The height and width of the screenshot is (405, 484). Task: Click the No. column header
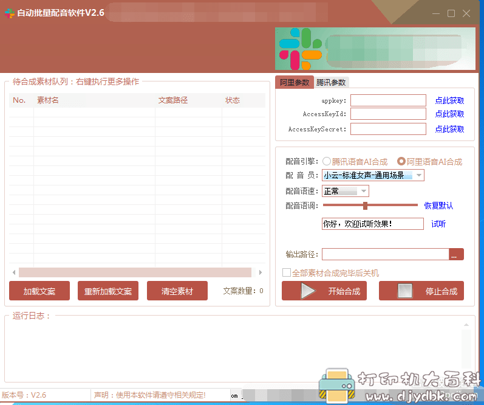click(21, 100)
